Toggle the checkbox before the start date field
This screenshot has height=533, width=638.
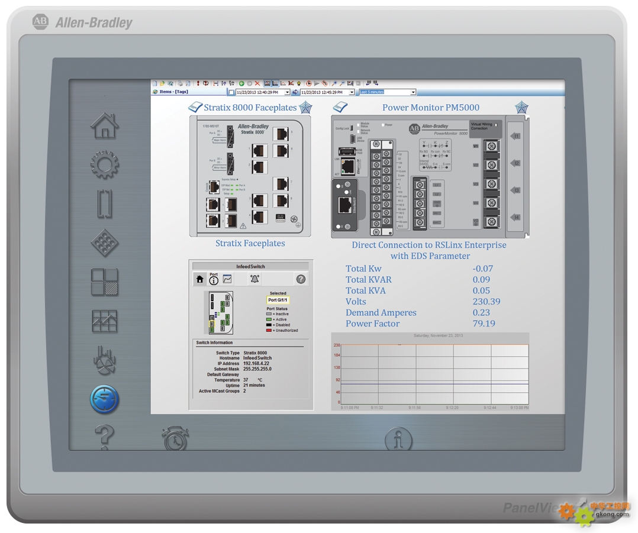[x=231, y=92]
